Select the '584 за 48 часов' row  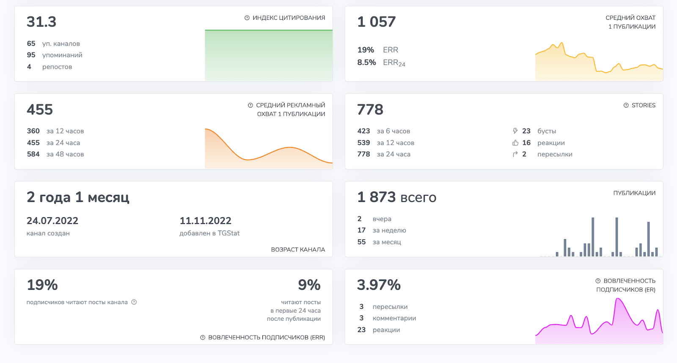[x=55, y=154]
